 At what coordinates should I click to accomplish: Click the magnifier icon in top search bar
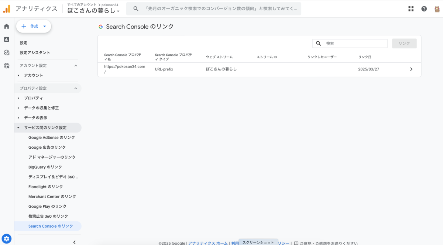point(136,8)
